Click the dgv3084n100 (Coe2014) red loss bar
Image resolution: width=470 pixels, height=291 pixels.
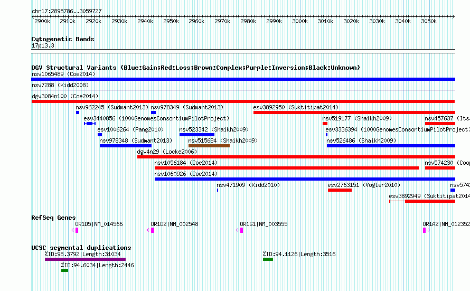243,101
